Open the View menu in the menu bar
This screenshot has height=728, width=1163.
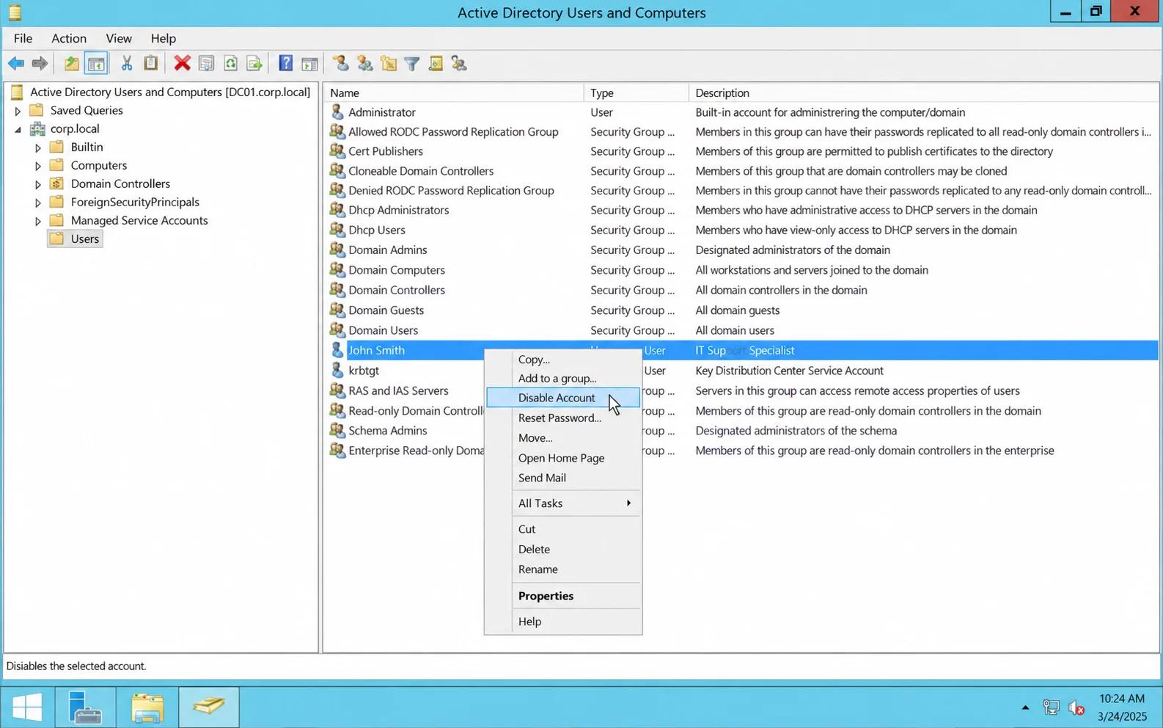click(119, 38)
